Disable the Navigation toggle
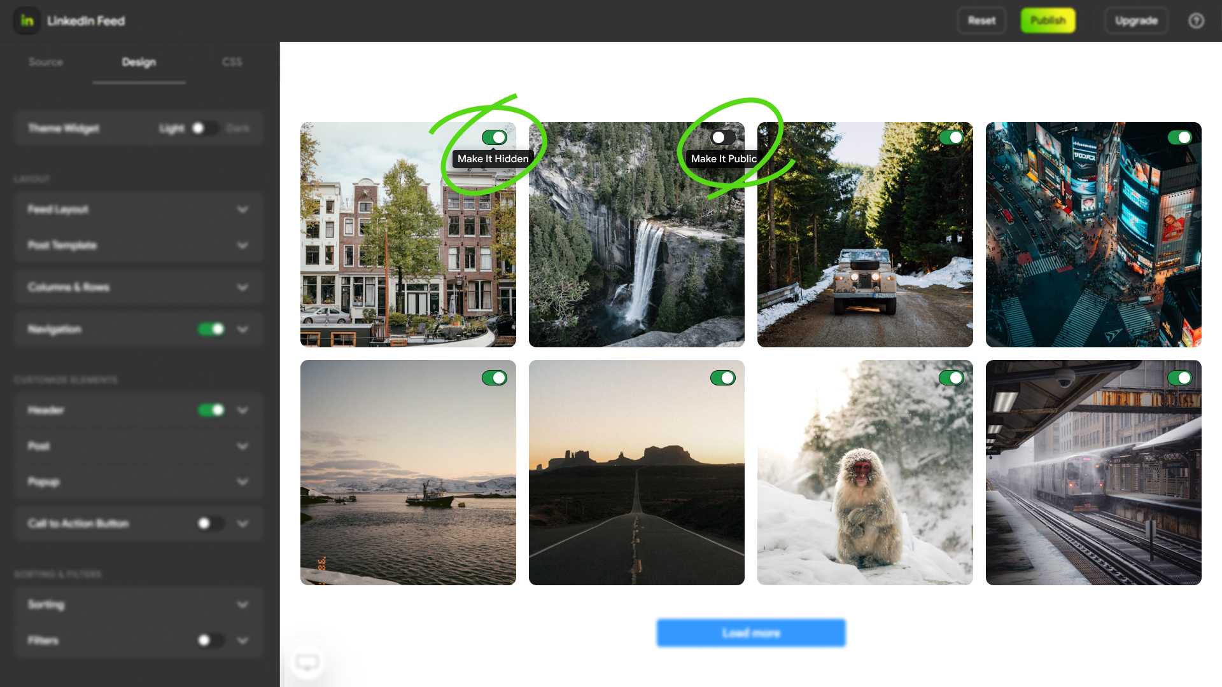 click(x=211, y=330)
